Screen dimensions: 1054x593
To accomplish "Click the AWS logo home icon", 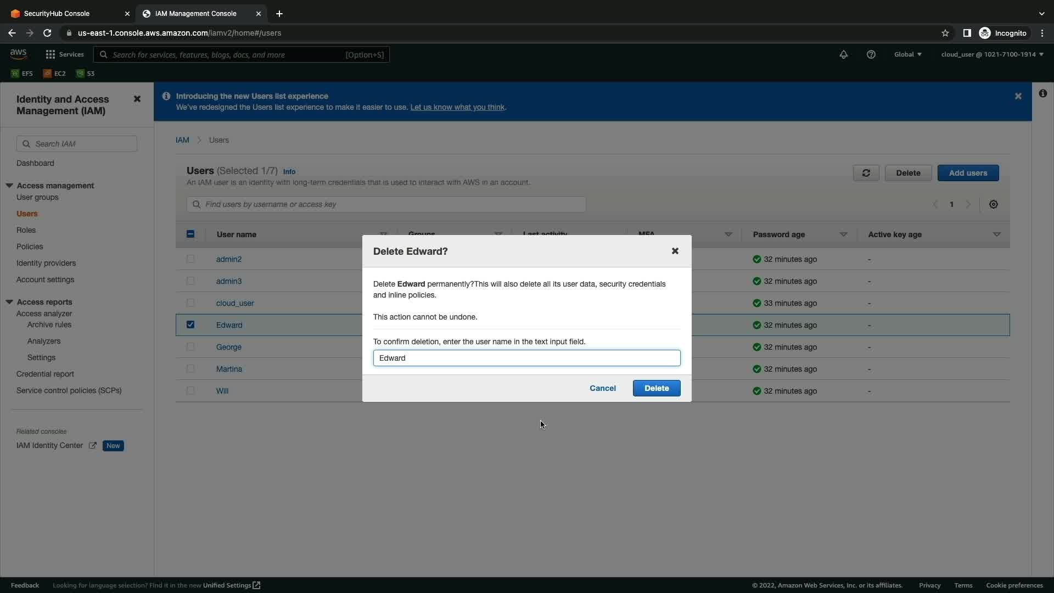I will tap(18, 54).
